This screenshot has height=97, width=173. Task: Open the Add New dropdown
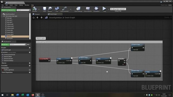click(5, 44)
